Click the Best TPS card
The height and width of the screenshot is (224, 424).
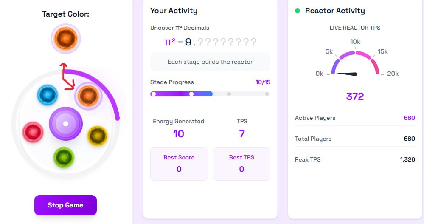(x=241, y=164)
